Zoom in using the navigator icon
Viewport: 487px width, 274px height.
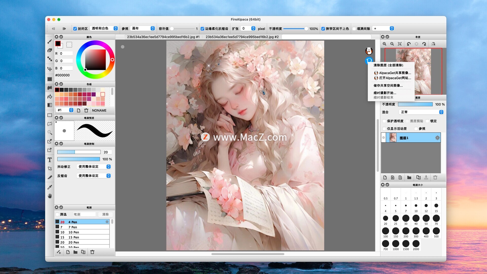(385, 44)
